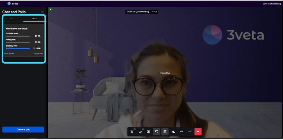The width and height of the screenshot is (283, 140).
Task: Start screen sharing from the toolbar
Action: (x=148, y=132)
